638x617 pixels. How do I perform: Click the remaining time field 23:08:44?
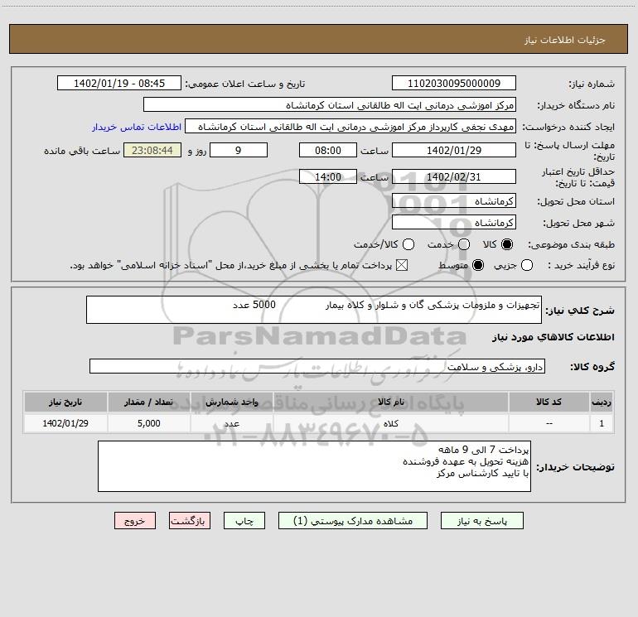[152, 150]
